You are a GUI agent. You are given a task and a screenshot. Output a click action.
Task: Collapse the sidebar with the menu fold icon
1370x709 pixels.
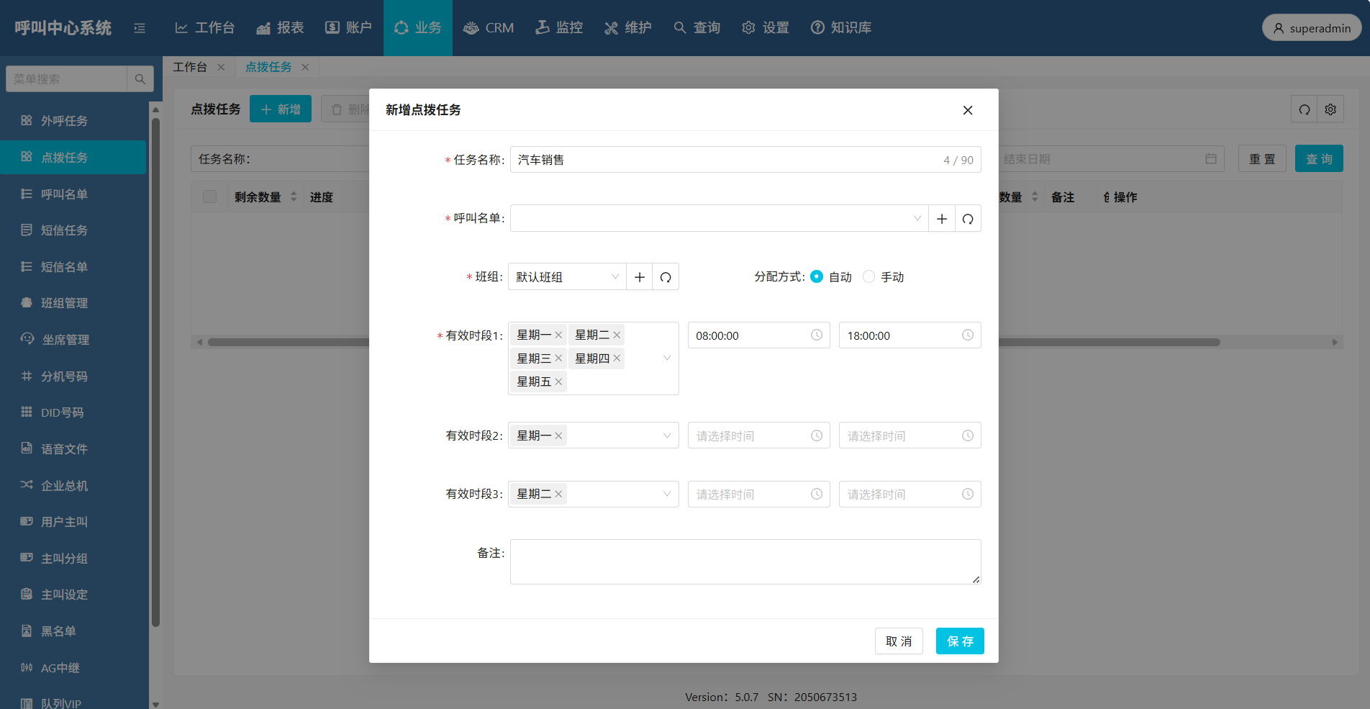coord(140,28)
